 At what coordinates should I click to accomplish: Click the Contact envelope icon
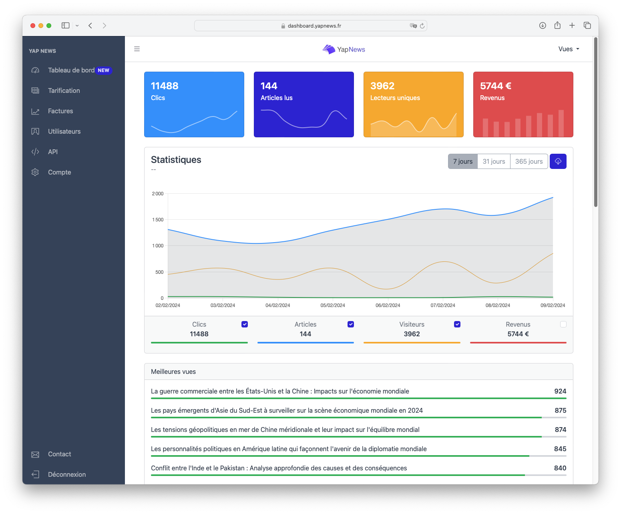click(35, 454)
